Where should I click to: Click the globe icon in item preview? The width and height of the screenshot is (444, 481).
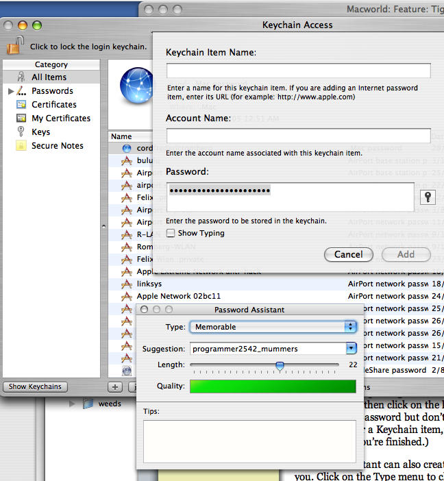click(136, 85)
